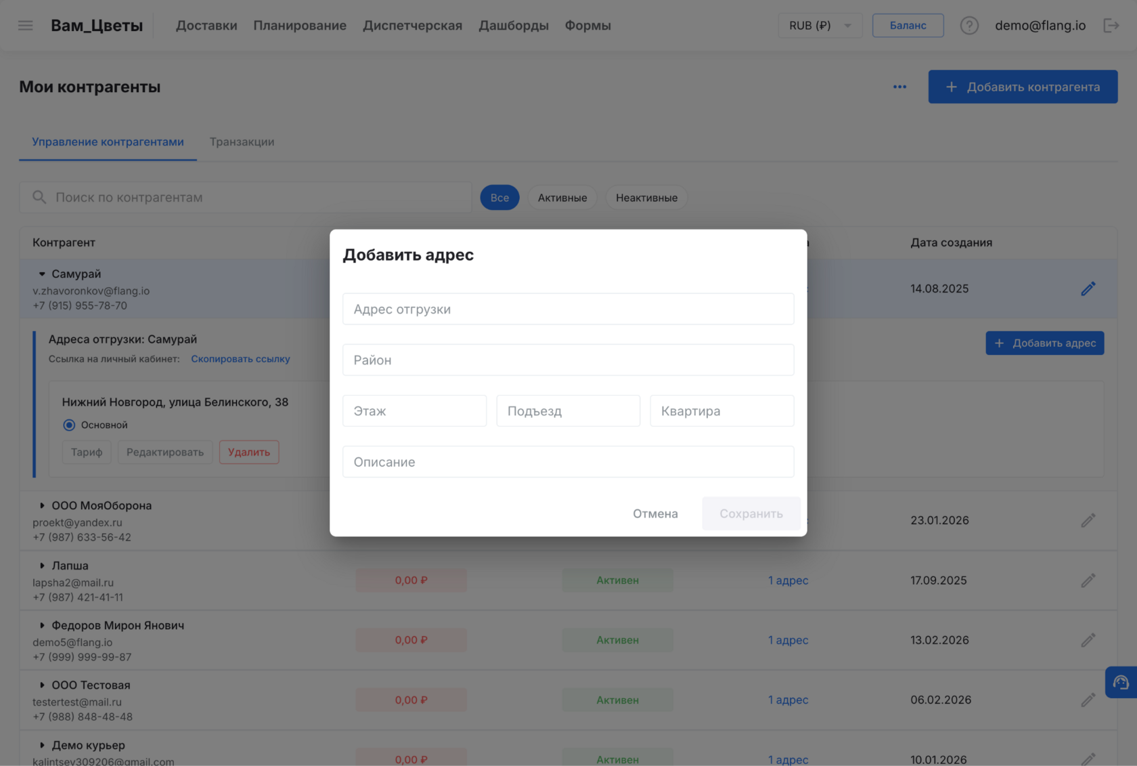Click the help question mark icon
Screen dimensions: 1137x766
(x=969, y=25)
